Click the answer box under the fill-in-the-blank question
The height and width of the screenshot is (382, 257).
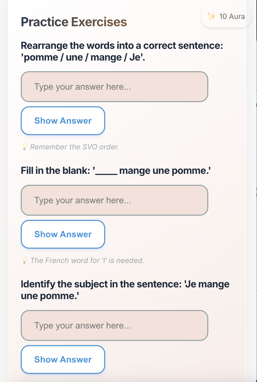115,200
